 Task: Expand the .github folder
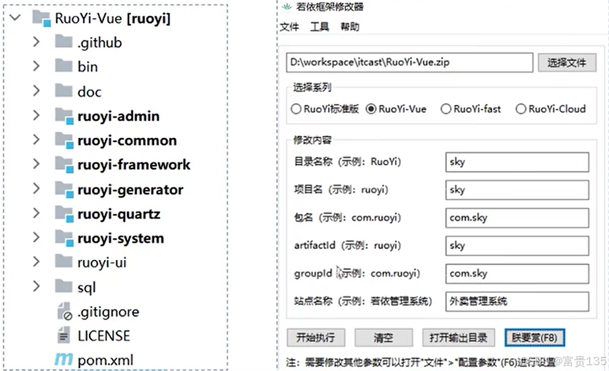[x=36, y=41]
